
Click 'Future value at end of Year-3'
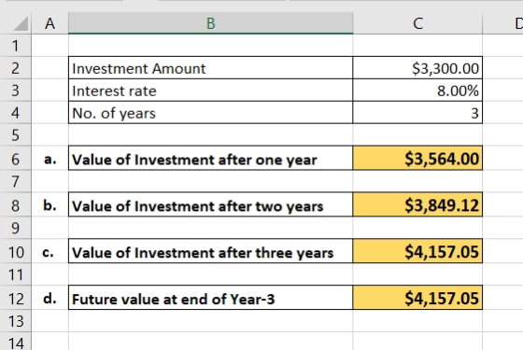pos(210,298)
